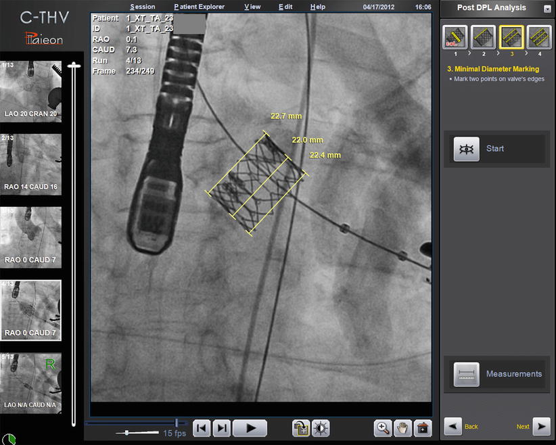Select the zoom magnifier tool
Viewport: 556px width, 445px height.
click(x=384, y=427)
